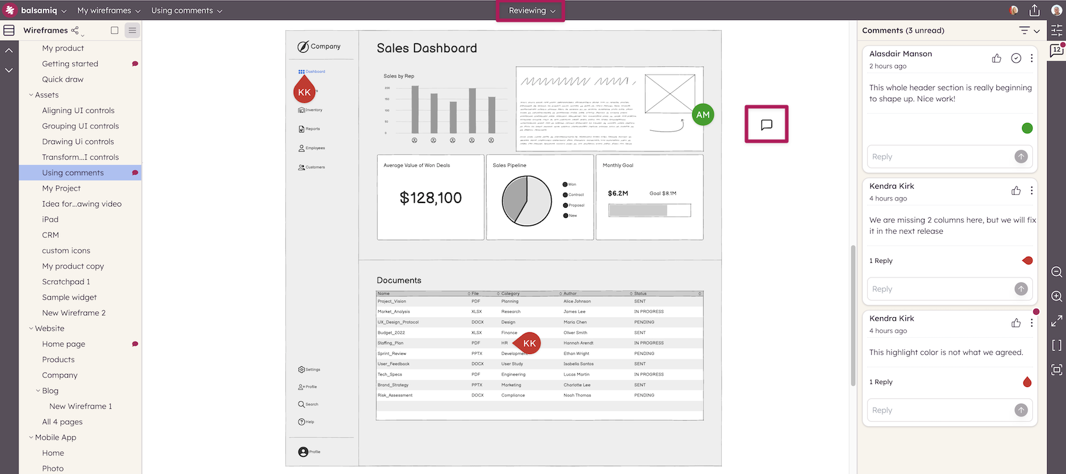Click the share/export icon in top bar
This screenshot has width=1066, height=474.
tap(1035, 11)
